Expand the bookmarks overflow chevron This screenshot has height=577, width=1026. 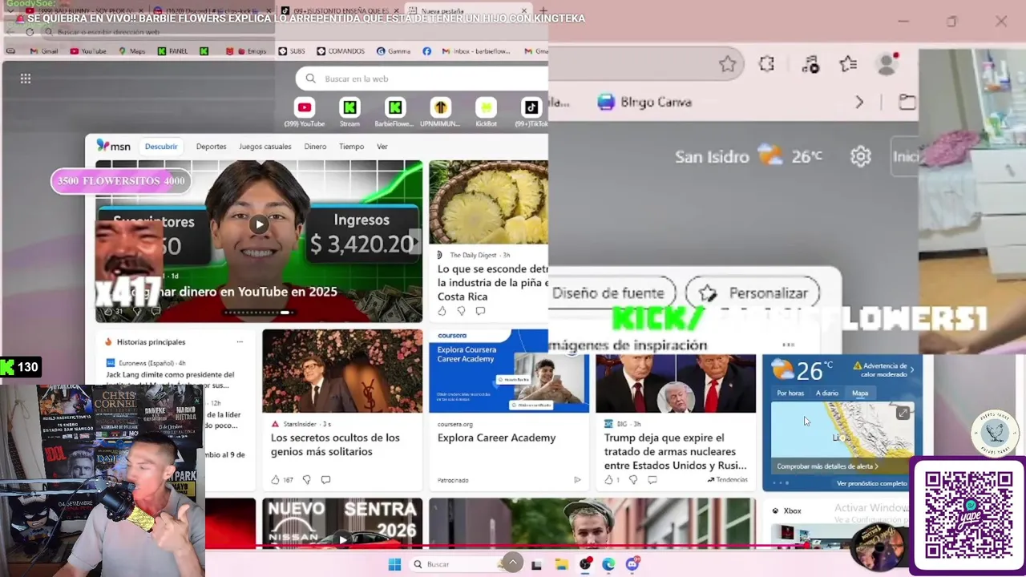[x=859, y=102]
